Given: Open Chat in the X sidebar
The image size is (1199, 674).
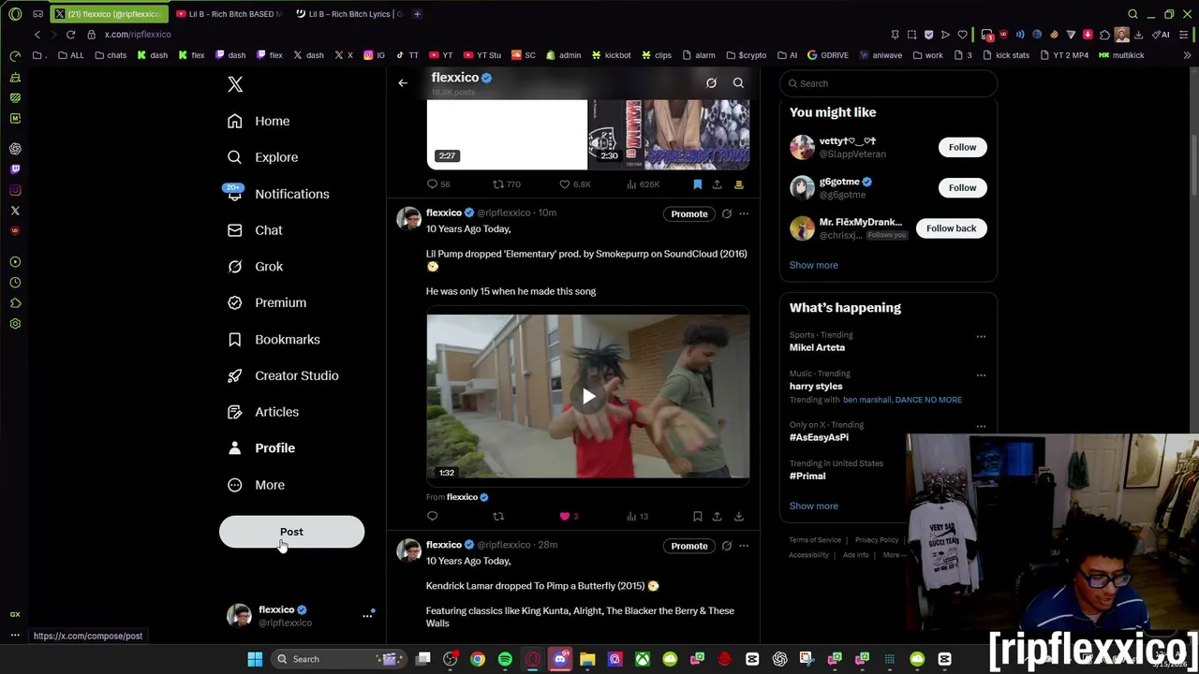Looking at the screenshot, I should (256, 230).
